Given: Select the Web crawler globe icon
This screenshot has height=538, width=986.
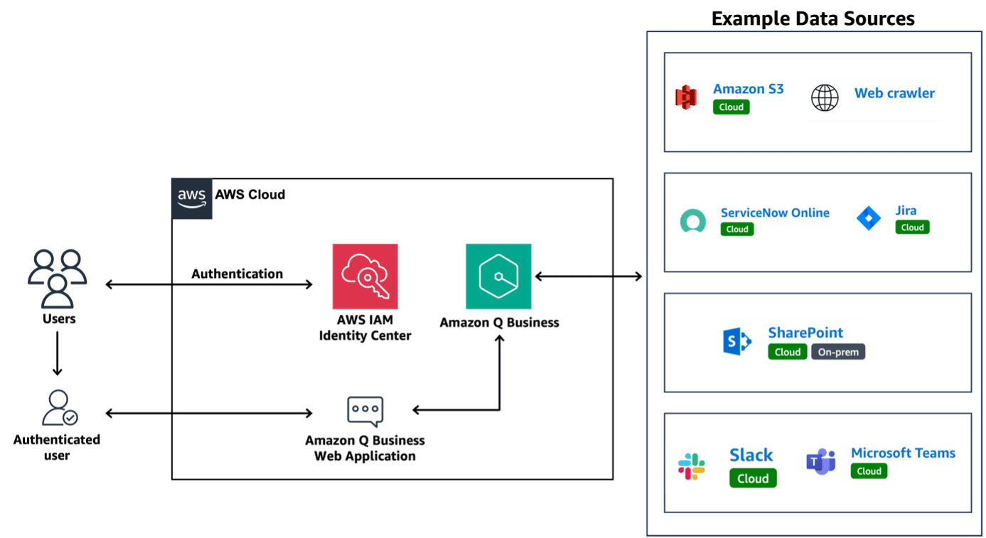Looking at the screenshot, I should click(825, 97).
